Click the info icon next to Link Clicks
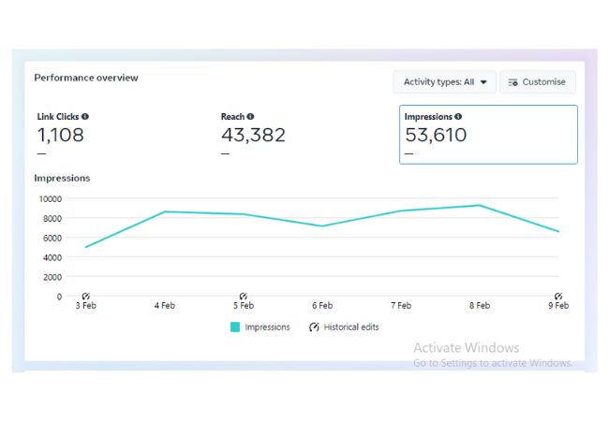Viewport: 609px width, 421px height. coord(85,116)
